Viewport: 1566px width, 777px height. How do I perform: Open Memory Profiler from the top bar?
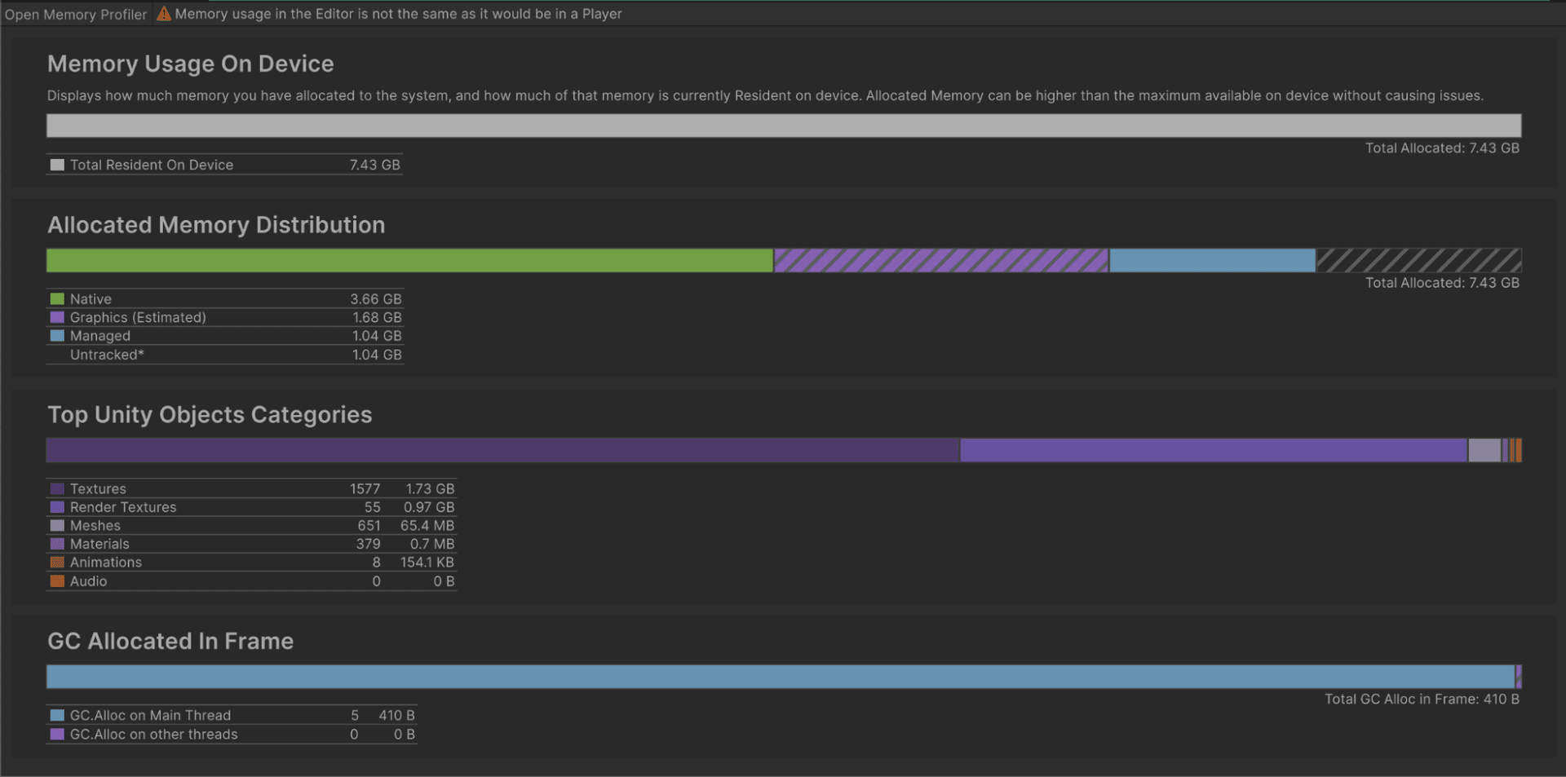click(x=75, y=13)
